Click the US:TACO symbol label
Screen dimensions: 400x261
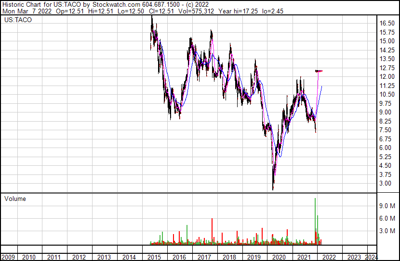pyautogui.click(x=18, y=20)
